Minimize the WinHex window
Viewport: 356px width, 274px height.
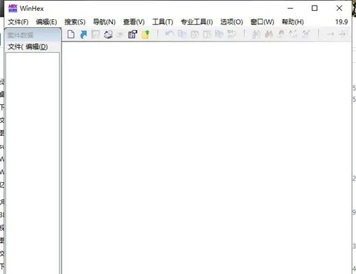tap(290, 8)
